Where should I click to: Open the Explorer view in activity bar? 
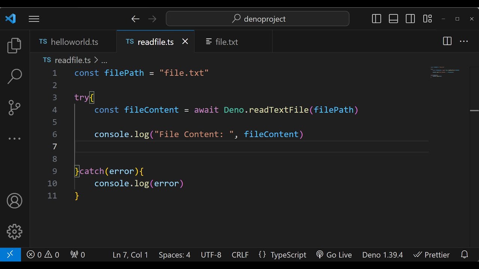[x=15, y=46]
